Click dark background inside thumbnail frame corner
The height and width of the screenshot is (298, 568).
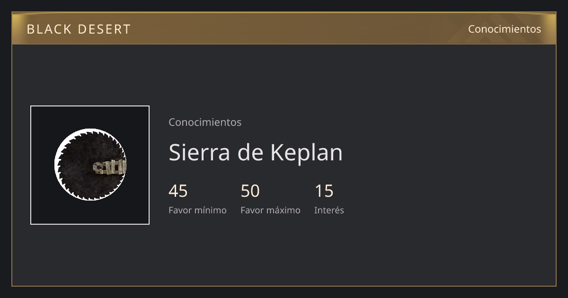[40, 116]
